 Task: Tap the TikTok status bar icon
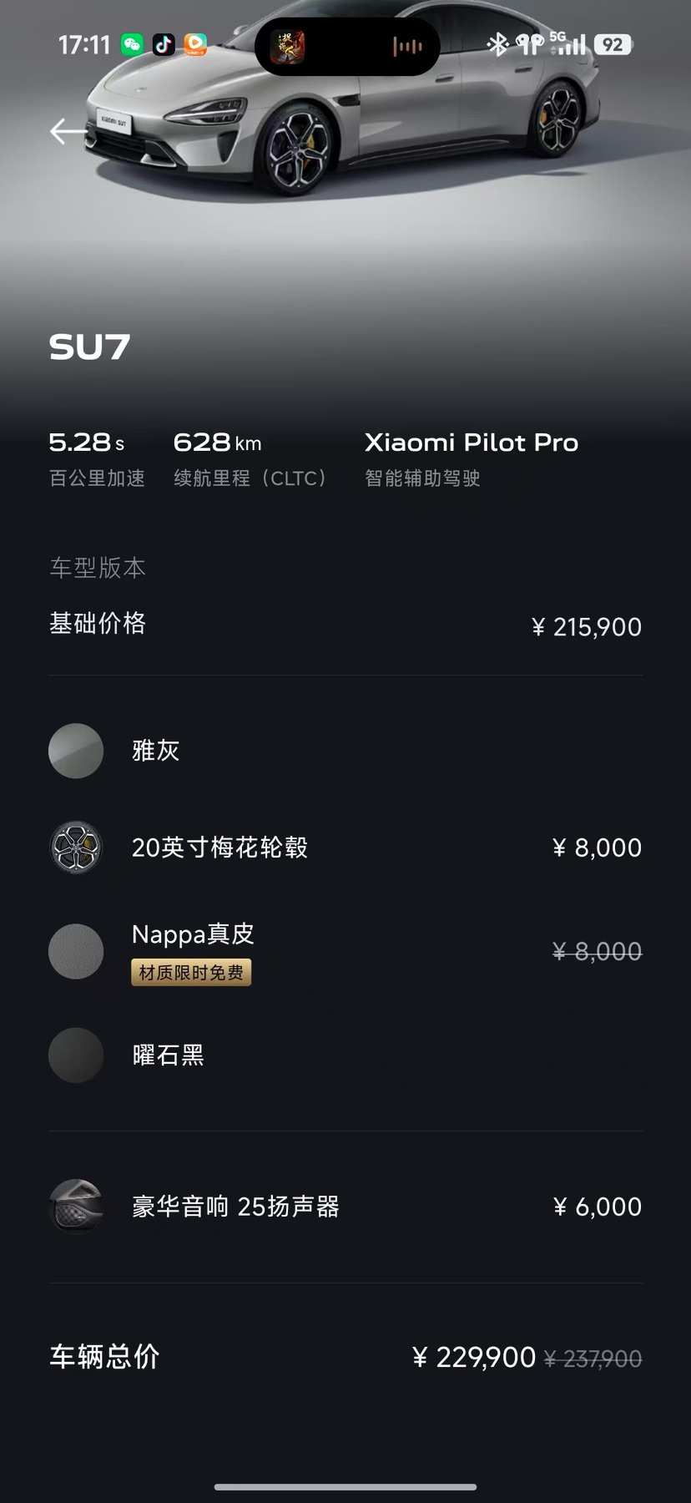tap(164, 44)
